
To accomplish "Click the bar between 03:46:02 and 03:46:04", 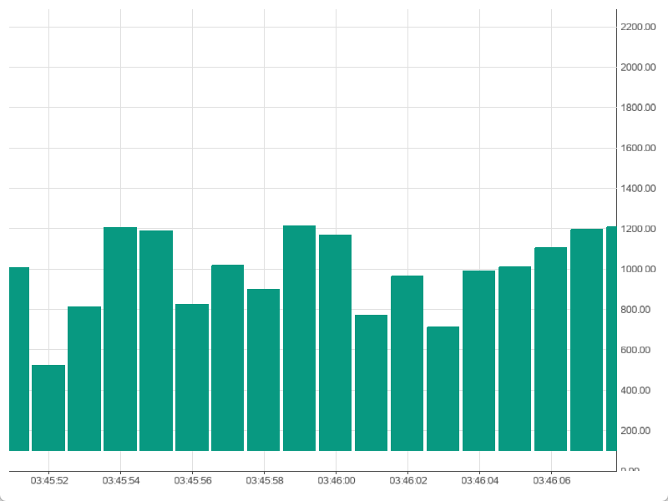I will coord(443,388).
